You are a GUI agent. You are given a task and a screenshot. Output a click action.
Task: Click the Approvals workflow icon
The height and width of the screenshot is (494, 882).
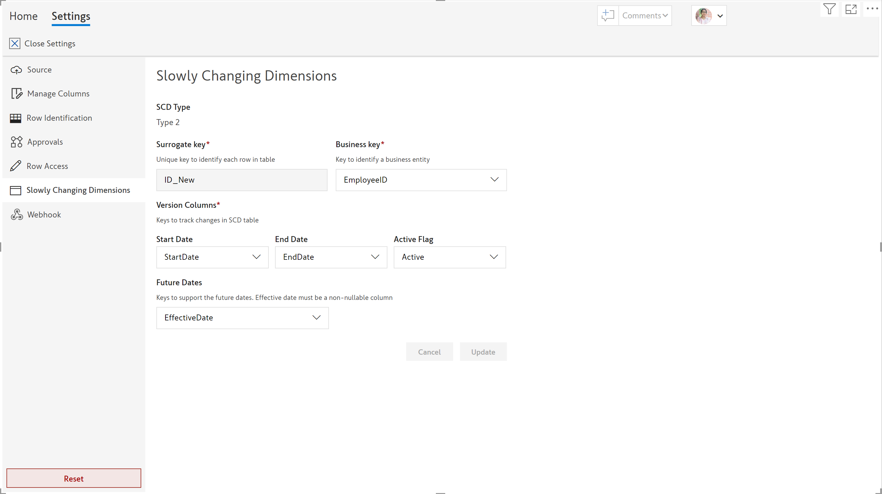(x=16, y=142)
